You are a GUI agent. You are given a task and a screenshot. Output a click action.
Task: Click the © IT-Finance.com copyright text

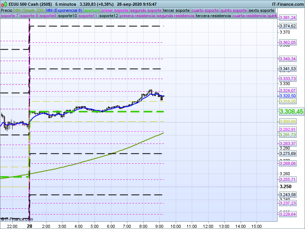(17, 219)
